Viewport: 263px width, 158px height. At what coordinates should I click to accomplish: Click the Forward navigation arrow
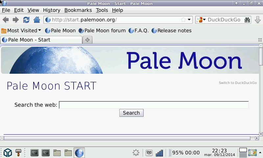click(x=15, y=20)
